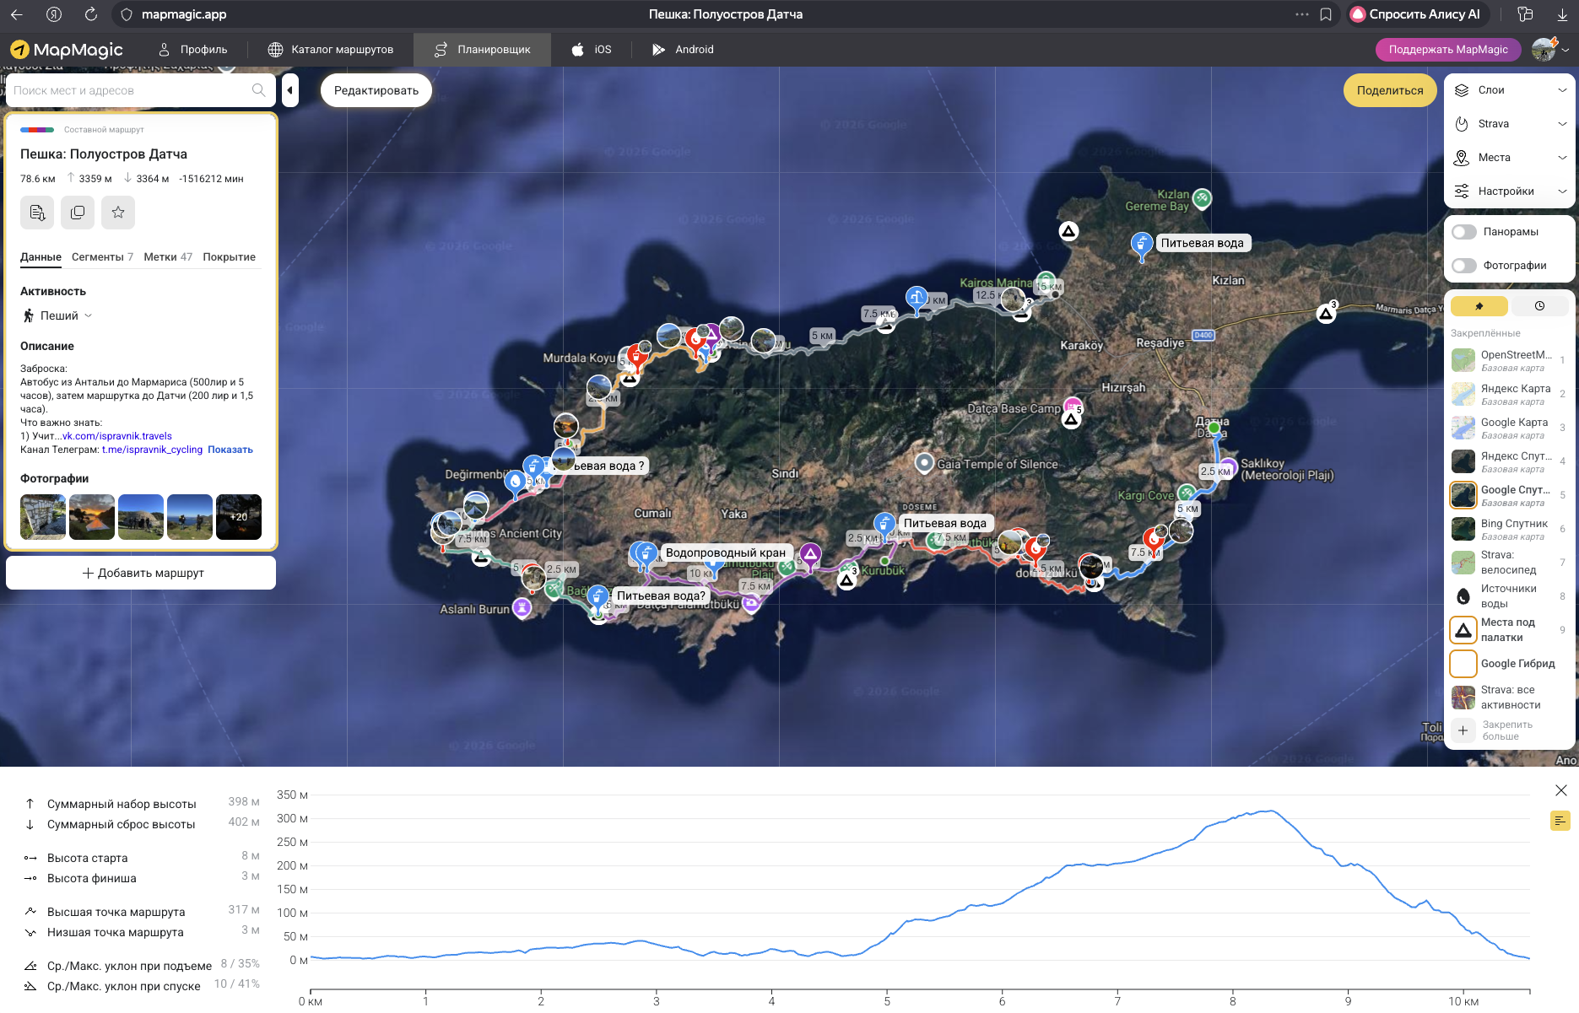
Task: Click the star favorite icon button
Action: coord(118,213)
